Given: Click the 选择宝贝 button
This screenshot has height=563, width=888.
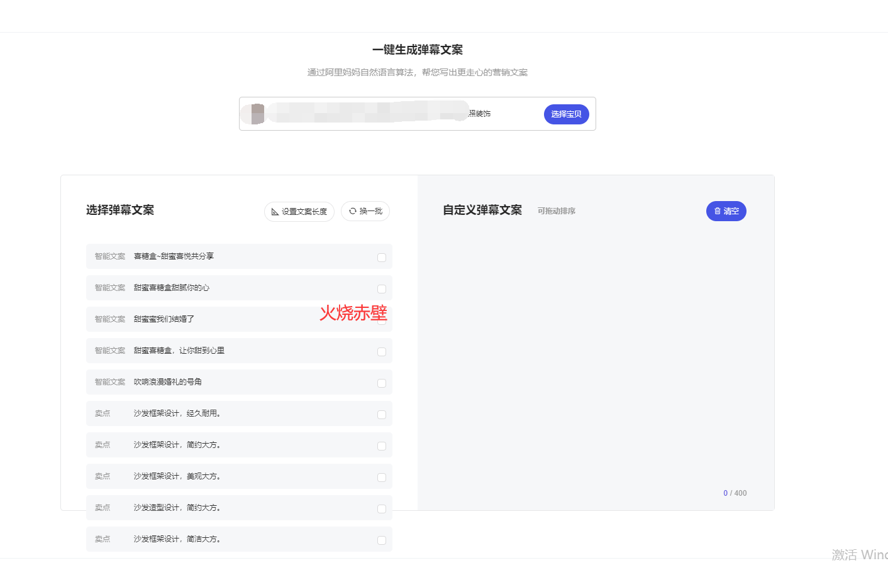Looking at the screenshot, I should [566, 114].
